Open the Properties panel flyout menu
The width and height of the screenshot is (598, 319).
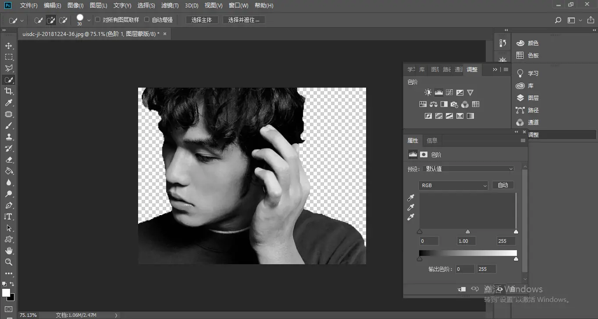523,141
